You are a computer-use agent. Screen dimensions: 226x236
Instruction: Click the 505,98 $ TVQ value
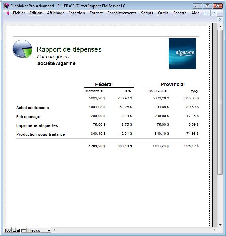(x=192, y=98)
